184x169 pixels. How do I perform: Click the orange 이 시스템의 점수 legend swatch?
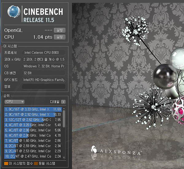(6, 163)
